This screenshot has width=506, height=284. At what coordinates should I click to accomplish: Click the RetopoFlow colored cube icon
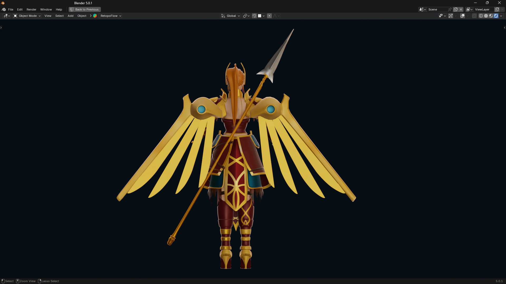pyautogui.click(x=95, y=16)
